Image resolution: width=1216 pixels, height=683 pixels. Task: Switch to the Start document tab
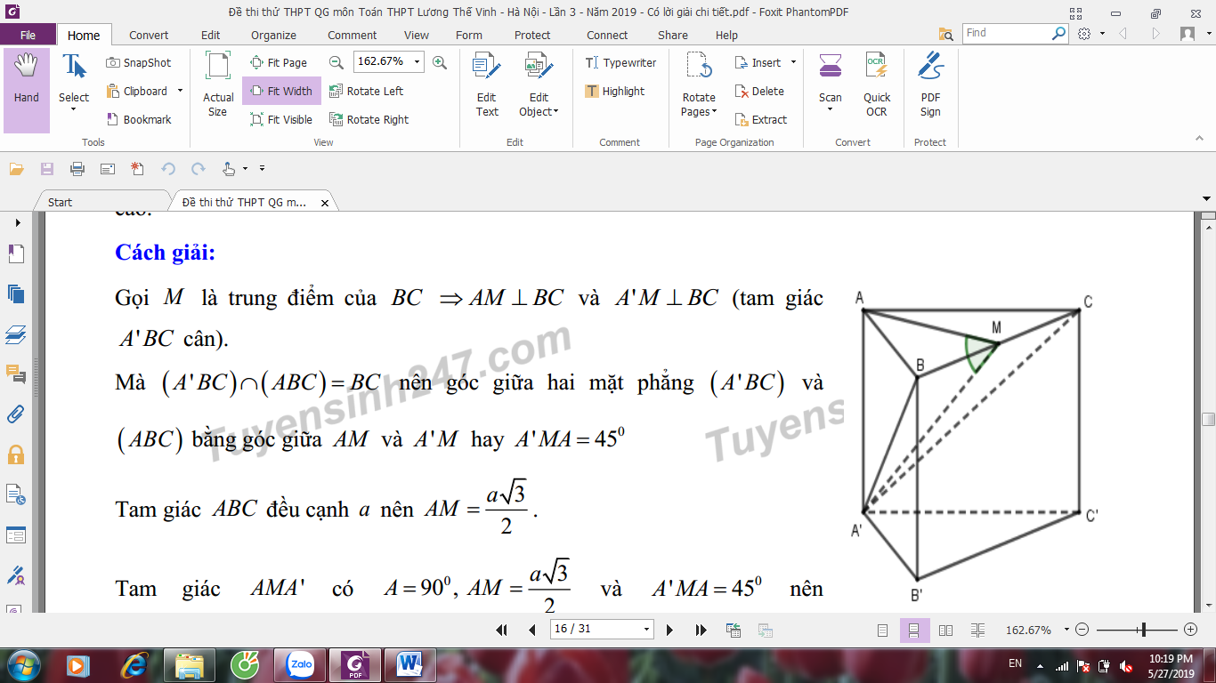tap(61, 203)
